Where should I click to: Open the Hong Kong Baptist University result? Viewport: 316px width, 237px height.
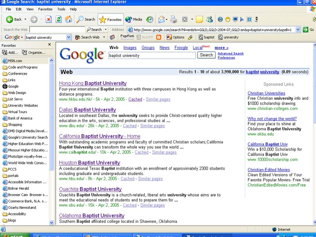[x=93, y=83]
